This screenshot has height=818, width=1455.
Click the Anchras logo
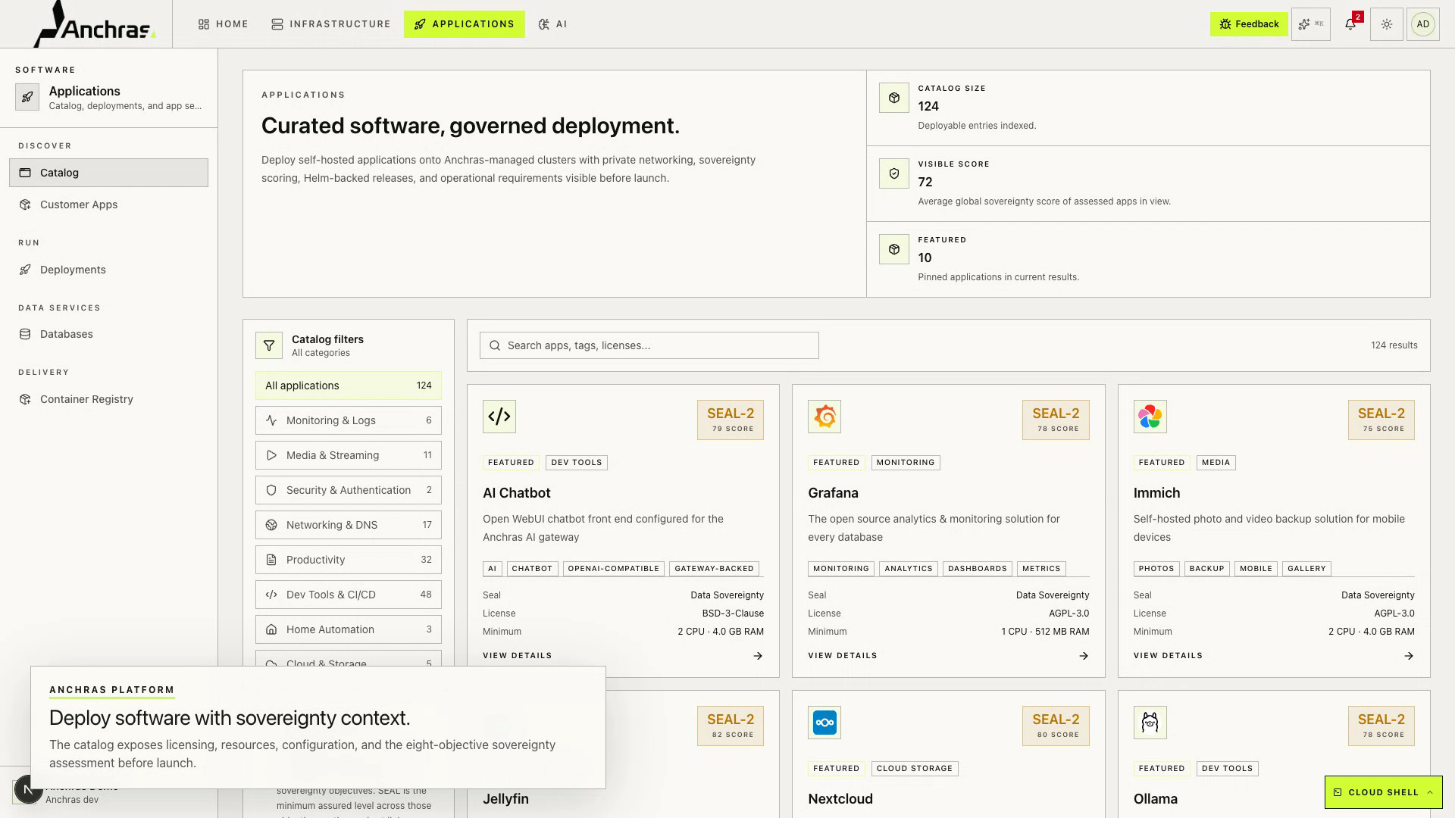click(95, 24)
